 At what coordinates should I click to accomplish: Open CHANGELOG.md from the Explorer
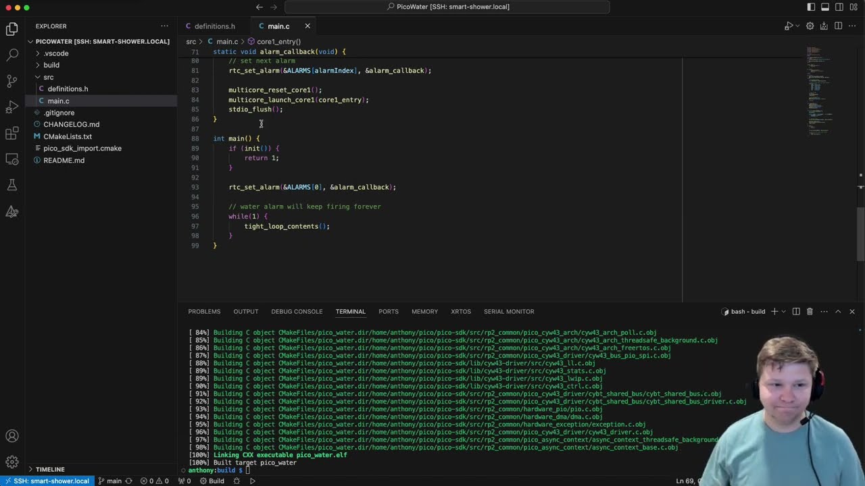(x=71, y=124)
